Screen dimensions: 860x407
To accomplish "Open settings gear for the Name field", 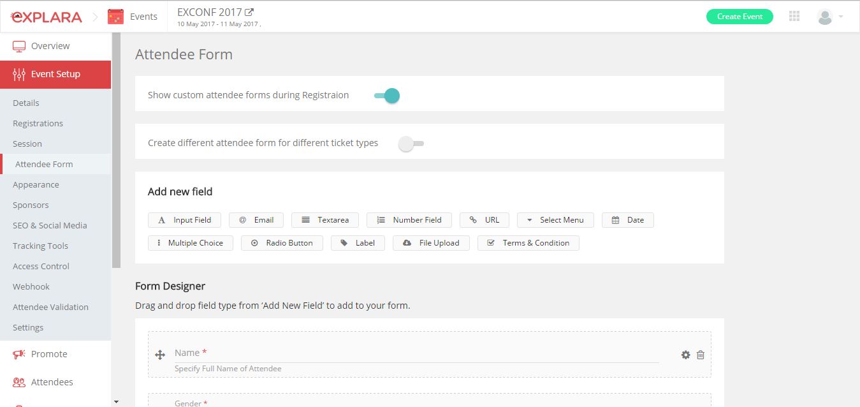I will pos(685,355).
